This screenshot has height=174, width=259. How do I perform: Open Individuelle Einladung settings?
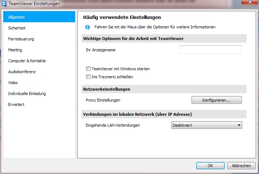click(x=39, y=94)
